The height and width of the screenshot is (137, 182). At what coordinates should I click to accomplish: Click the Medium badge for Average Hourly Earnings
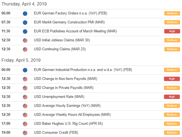click(172, 106)
